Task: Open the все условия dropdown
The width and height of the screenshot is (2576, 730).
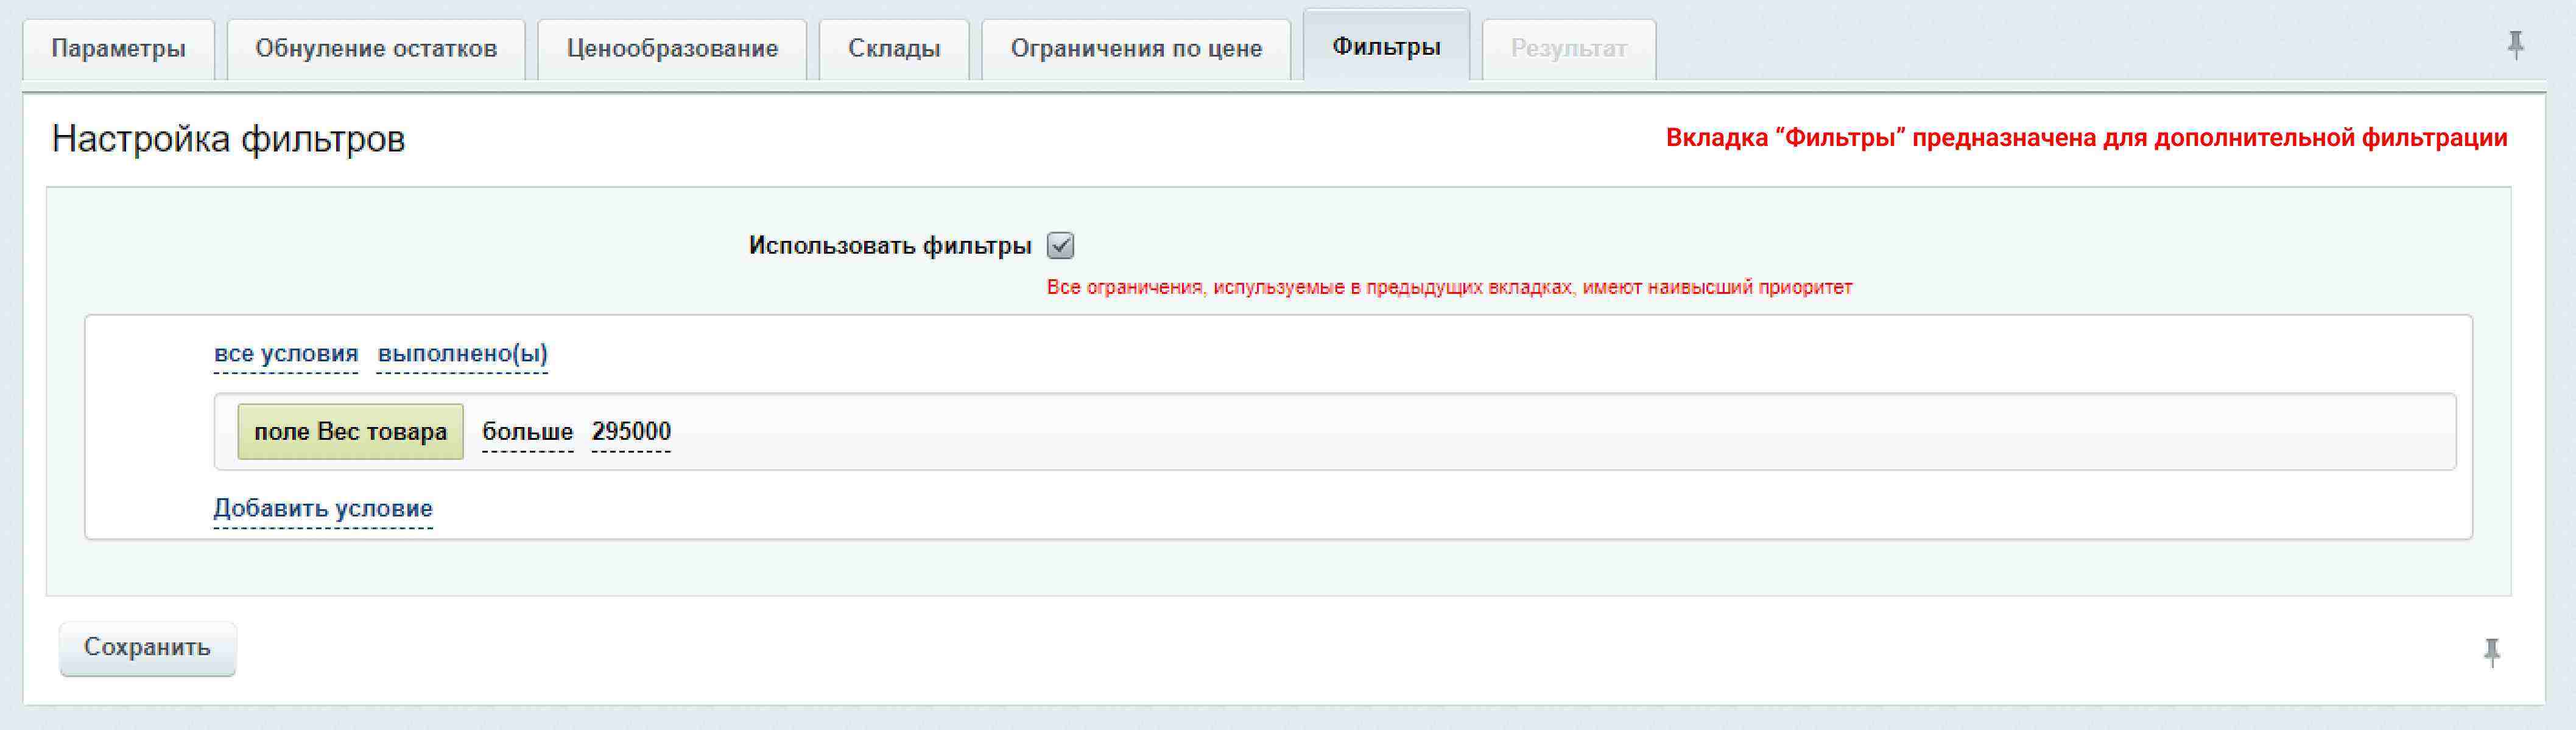Action: click(286, 355)
